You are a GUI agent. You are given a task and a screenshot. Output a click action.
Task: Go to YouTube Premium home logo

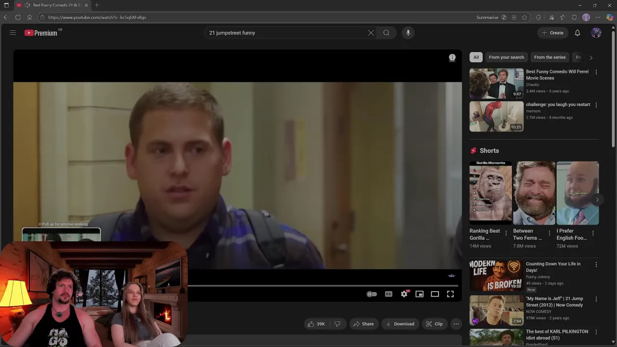41,33
